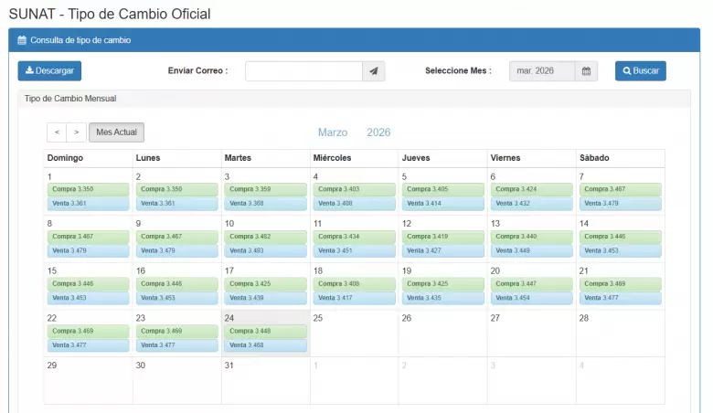Click Compra 3.424 on Friday March 6
The image size is (713, 413).
tap(531, 189)
